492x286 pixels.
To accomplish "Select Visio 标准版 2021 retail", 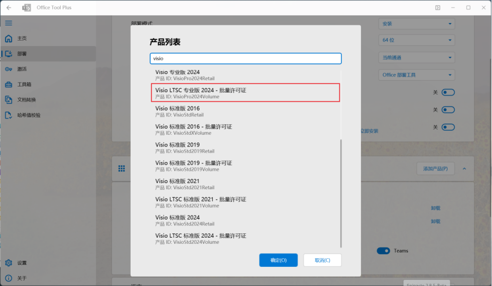I will [245, 184].
